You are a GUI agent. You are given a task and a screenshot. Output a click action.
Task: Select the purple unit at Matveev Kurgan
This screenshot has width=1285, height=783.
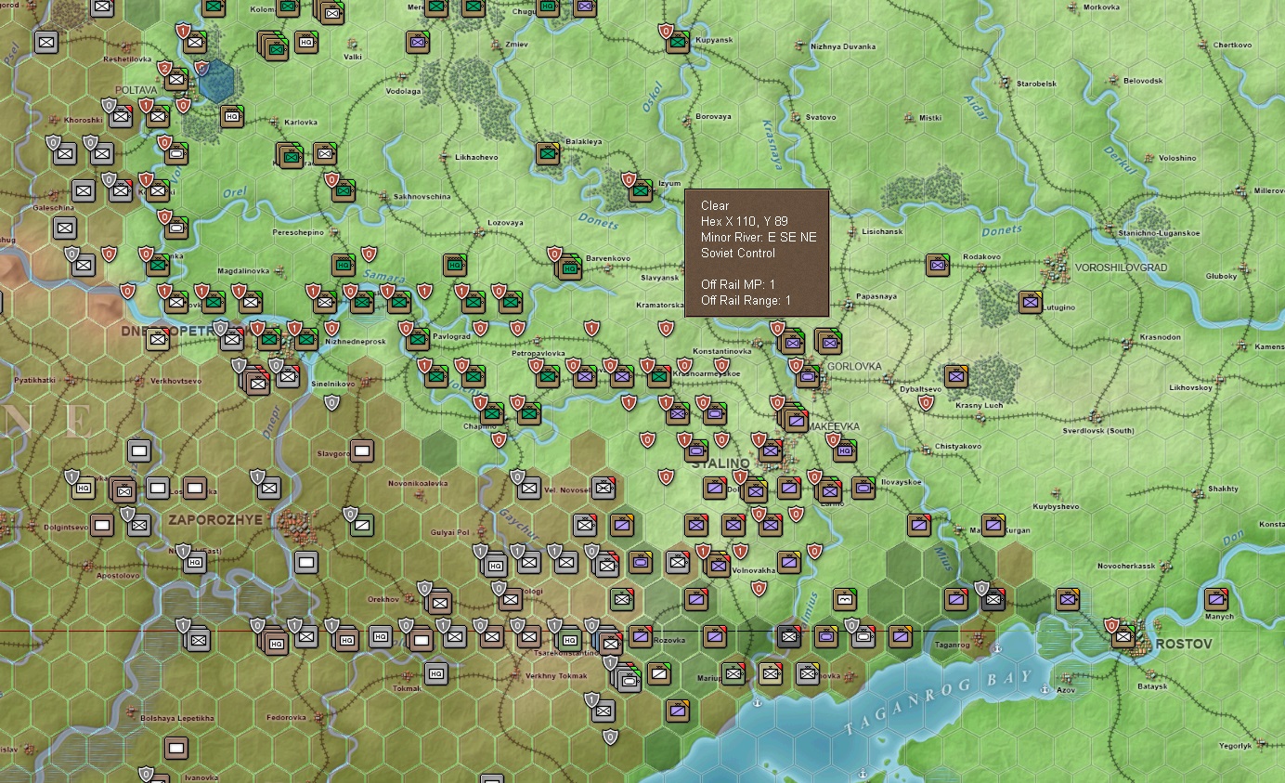click(x=993, y=525)
